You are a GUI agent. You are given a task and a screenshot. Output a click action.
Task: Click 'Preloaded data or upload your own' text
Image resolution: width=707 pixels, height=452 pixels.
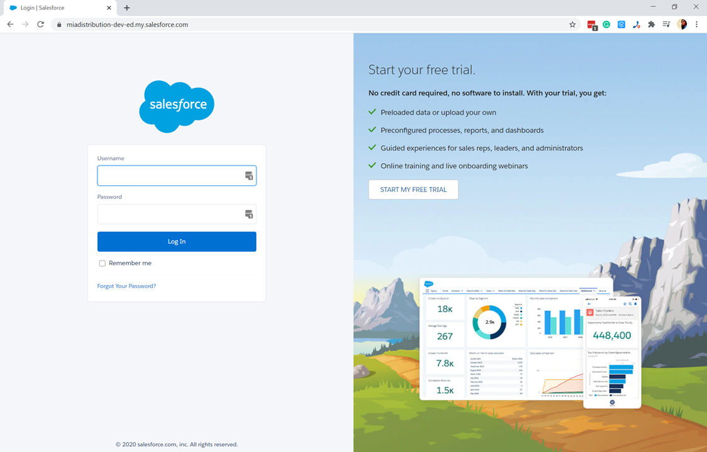point(438,112)
